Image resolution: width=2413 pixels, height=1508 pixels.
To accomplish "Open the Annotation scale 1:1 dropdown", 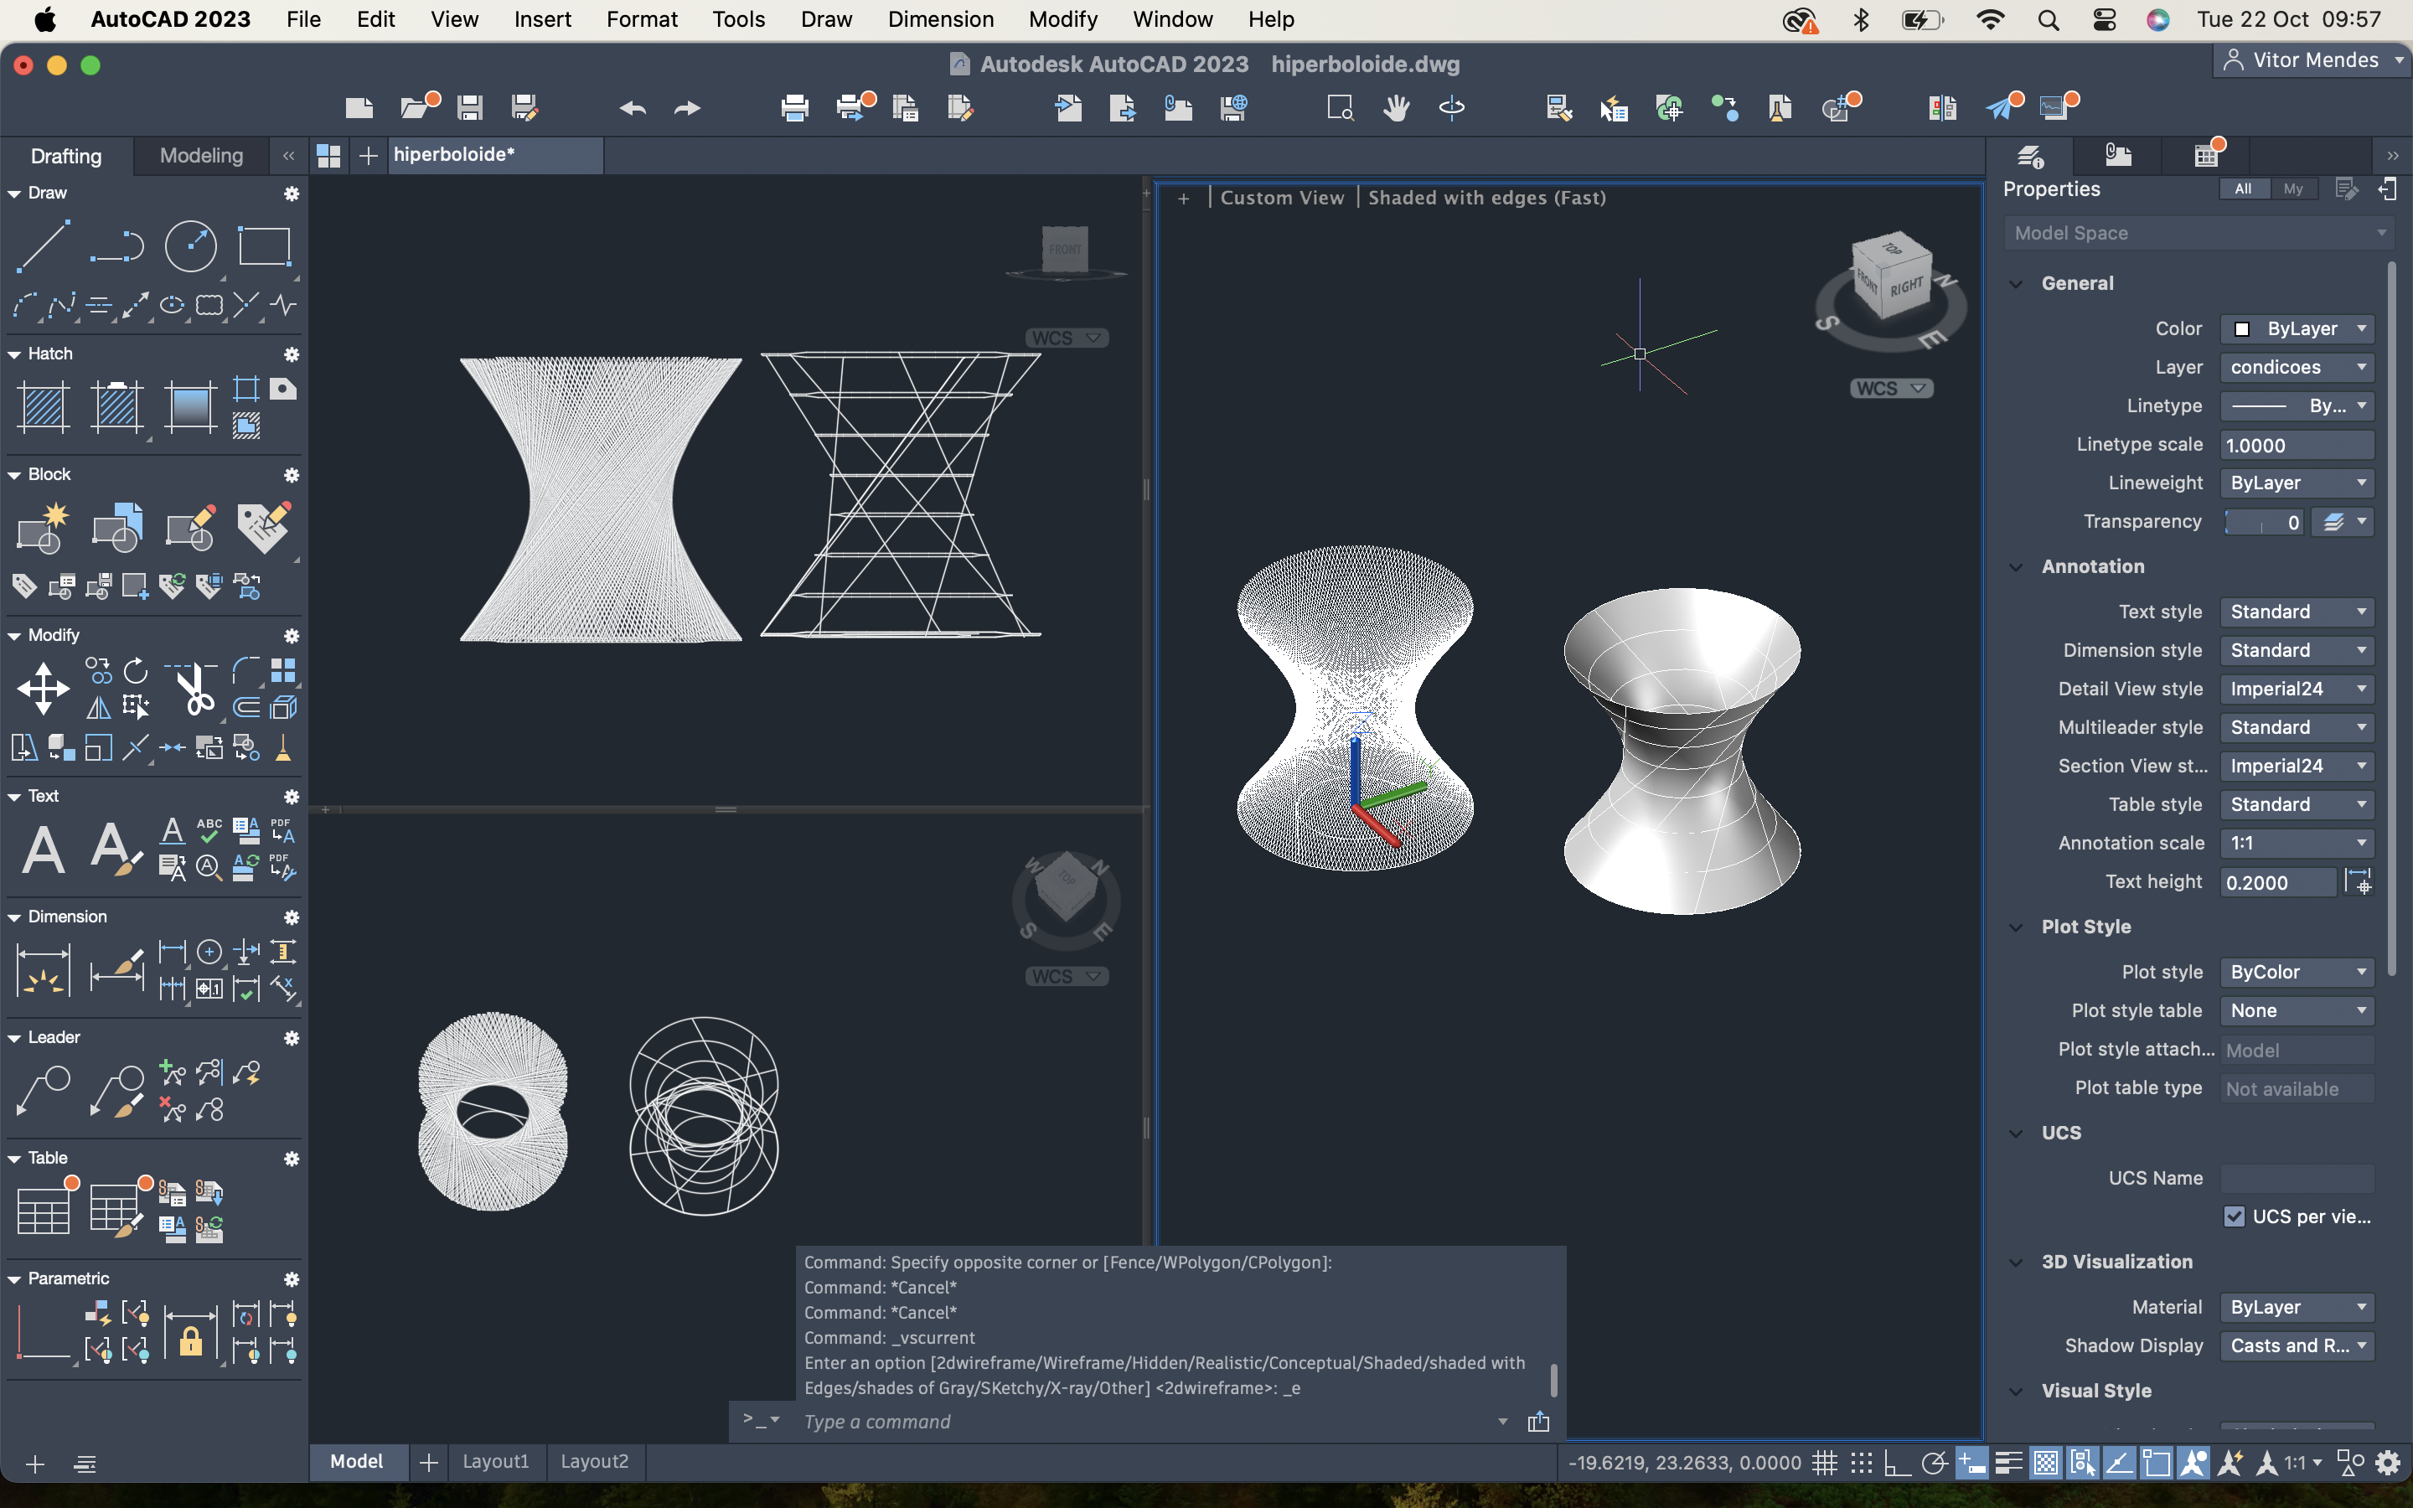I will pos(2297,843).
